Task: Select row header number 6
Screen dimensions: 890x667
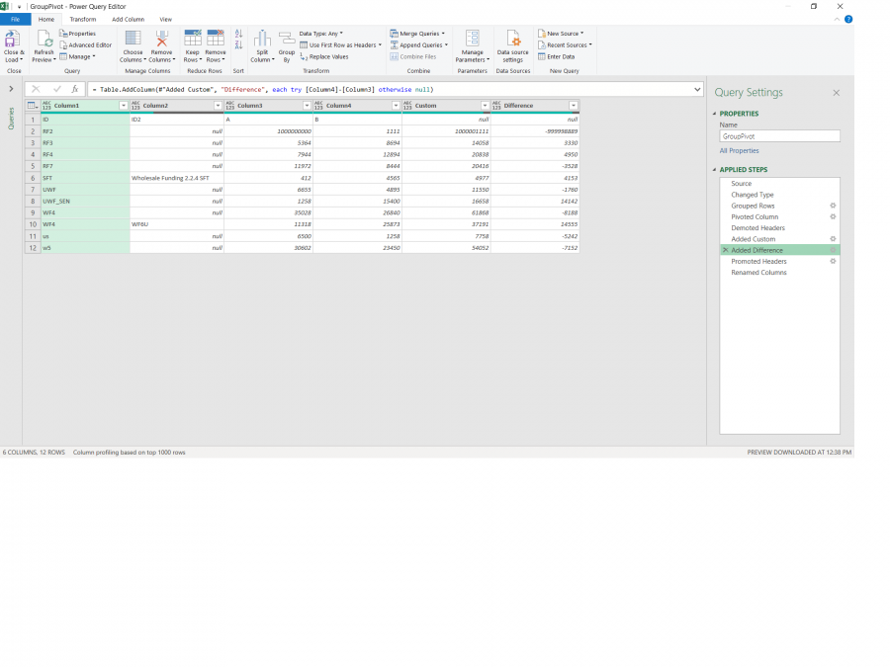Action: tap(33, 178)
